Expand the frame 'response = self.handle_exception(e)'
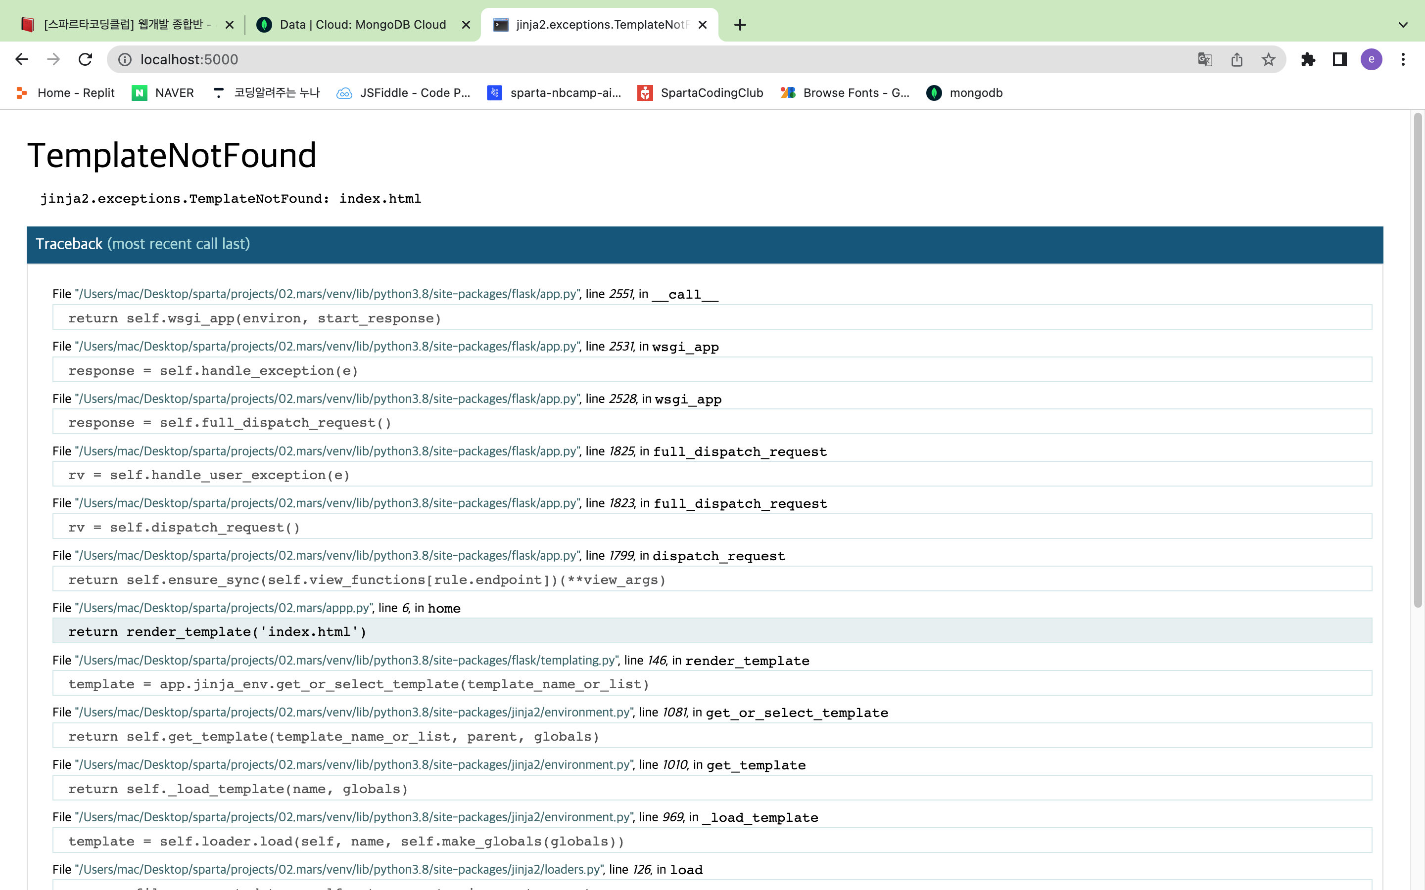 712,370
